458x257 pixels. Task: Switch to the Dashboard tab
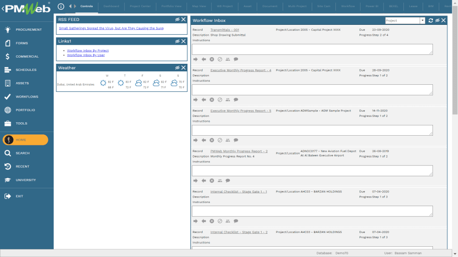click(111, 6)
